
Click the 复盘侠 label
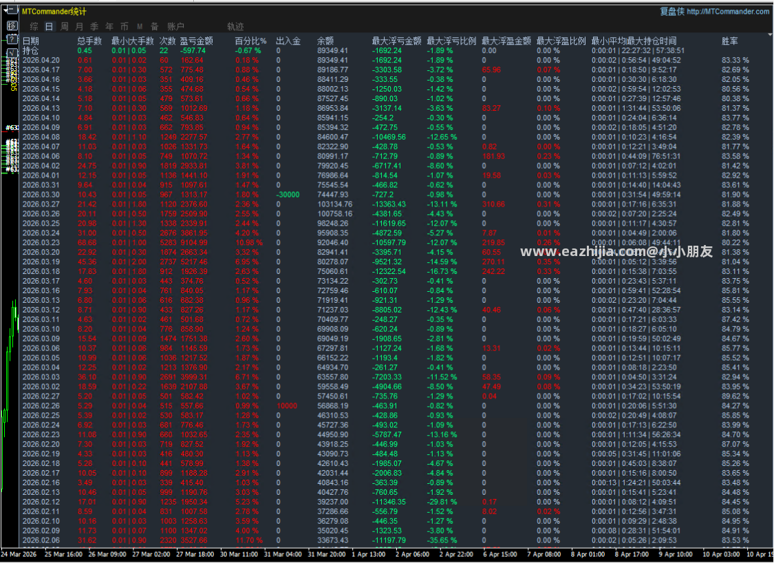(671, 11)
